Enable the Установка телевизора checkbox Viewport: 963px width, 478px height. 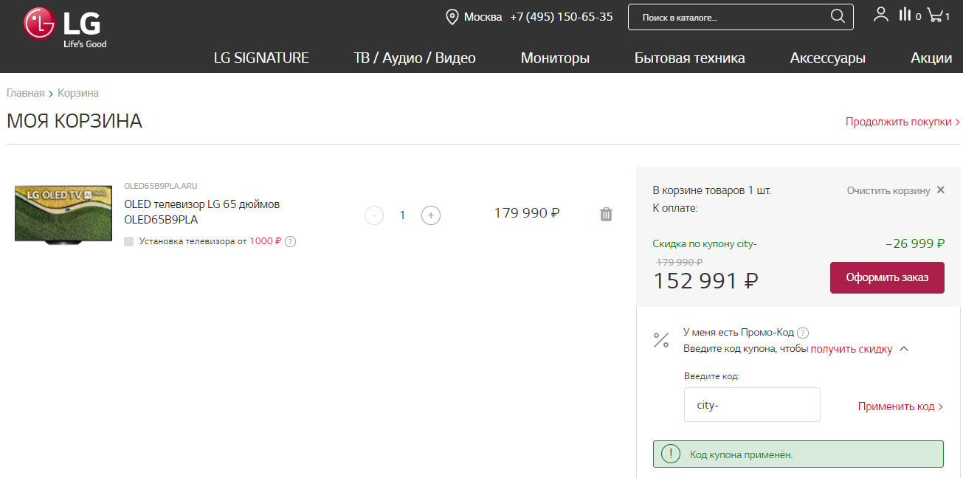tap(129, 241)
